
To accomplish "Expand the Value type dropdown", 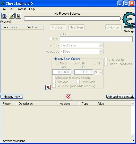I will 101,52.
